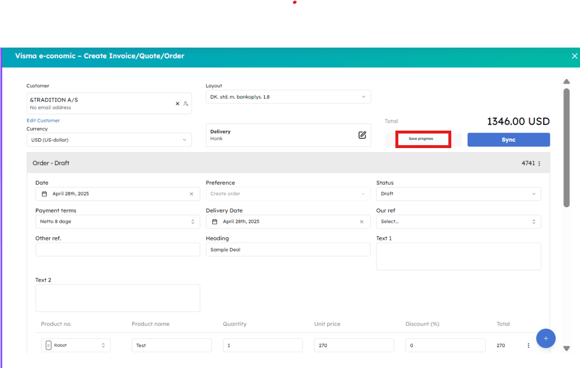Screen dimensions: 580x368
Task: Click the row total value 270
Action: coord(500,346)
